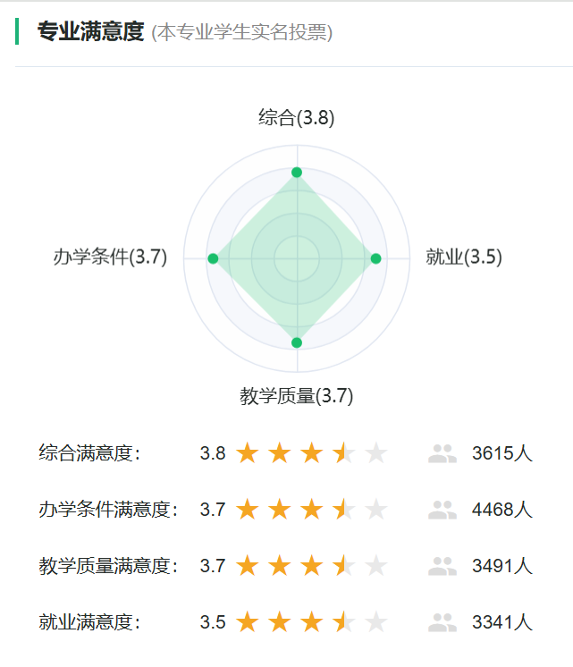Click the bottom radar point for 教学质量

[297, 342]
